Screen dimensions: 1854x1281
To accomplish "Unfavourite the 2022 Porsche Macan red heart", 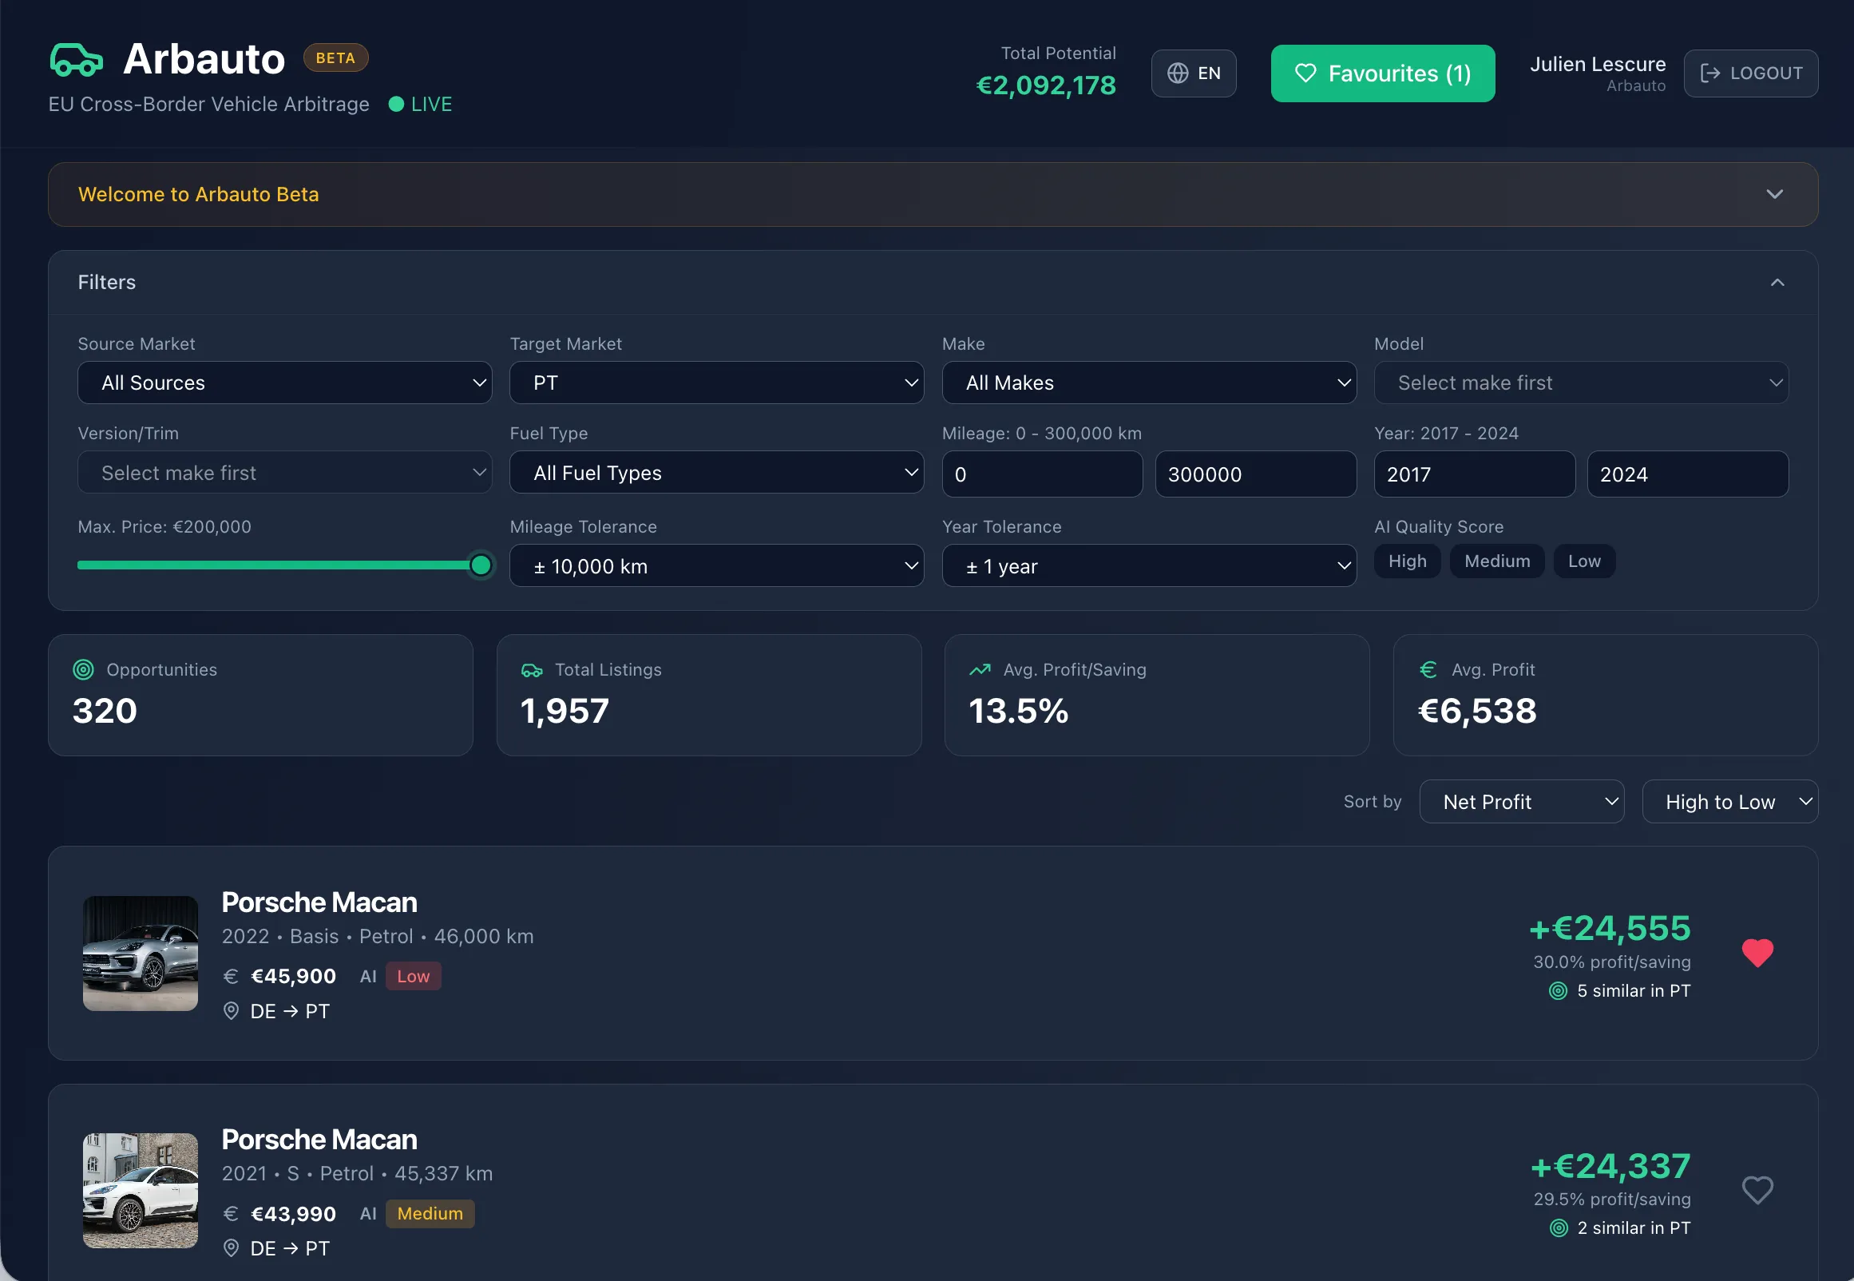I will (x=1757, y=953).
